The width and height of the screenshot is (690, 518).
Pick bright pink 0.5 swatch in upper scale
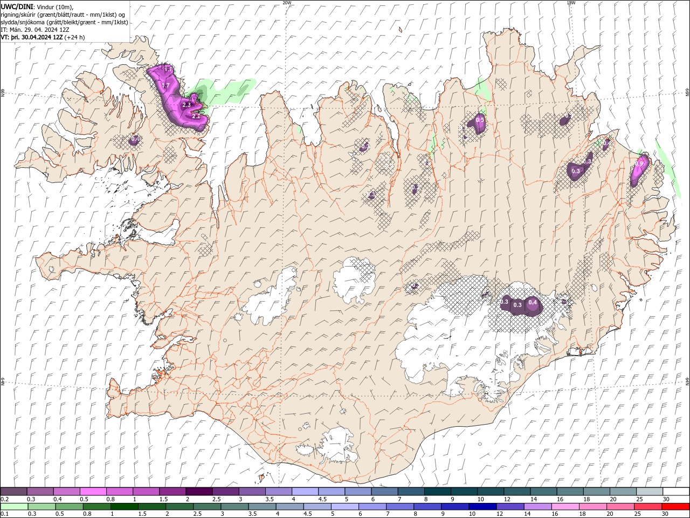pyautogui.click(x=93, y=492)
